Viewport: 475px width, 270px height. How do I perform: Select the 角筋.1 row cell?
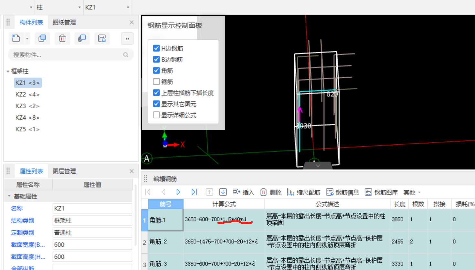(x=166, y=220)
